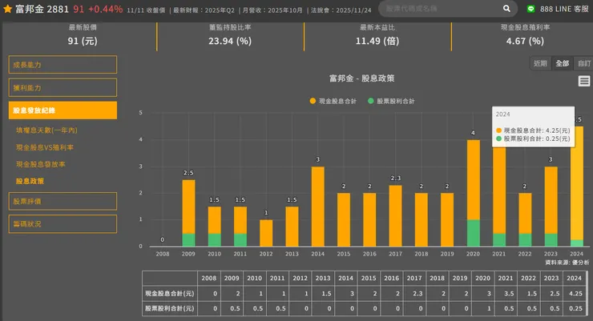Click the green legend dot for 股票股利合計
The image size is (593, 321).
(x=370, y=101)
